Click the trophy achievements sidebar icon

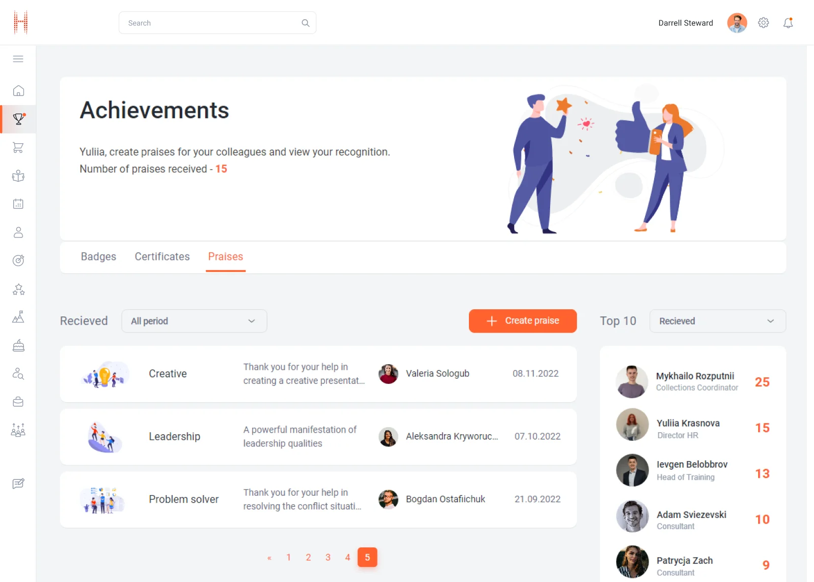coord(18,119)
